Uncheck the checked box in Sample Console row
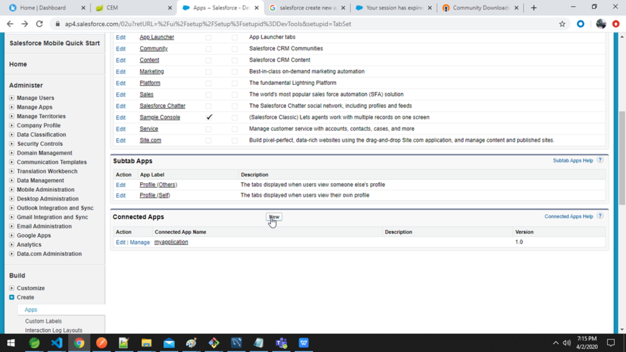The height and width of the screenshot is (352, 626). (209, 117)
